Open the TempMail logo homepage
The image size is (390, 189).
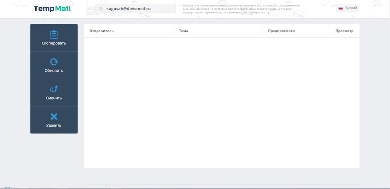52,9
